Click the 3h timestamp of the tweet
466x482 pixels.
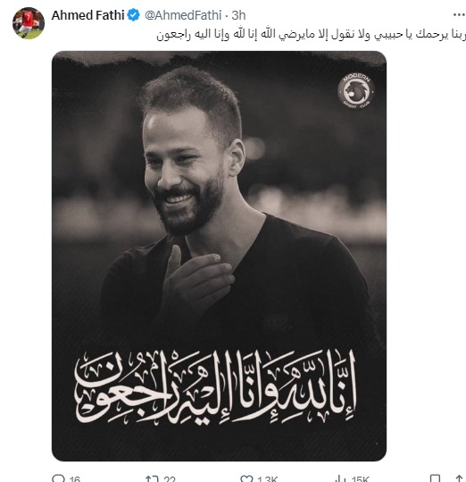(238, 15)
